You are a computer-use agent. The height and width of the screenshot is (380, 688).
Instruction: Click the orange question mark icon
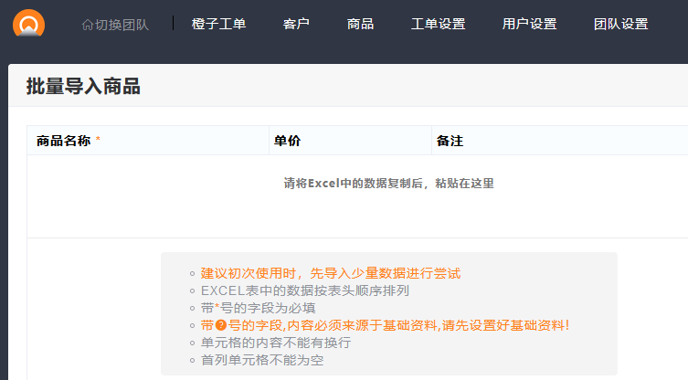coord(221,325)
